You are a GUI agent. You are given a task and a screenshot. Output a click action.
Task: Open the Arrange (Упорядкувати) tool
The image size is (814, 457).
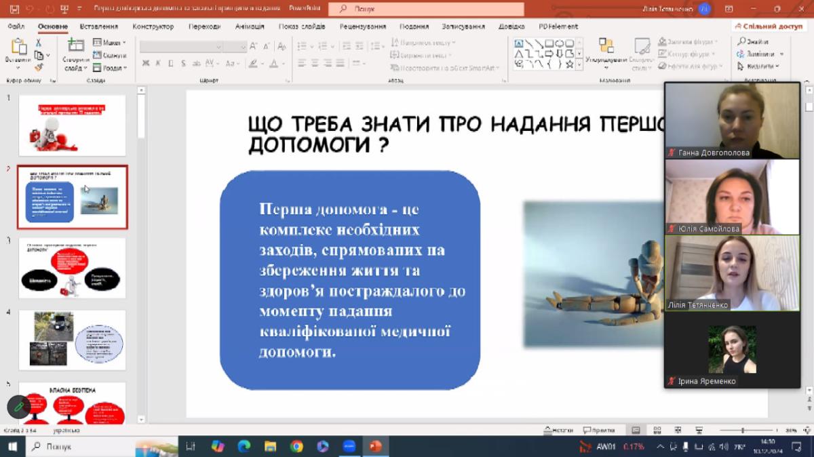click(x=605, y=52)
